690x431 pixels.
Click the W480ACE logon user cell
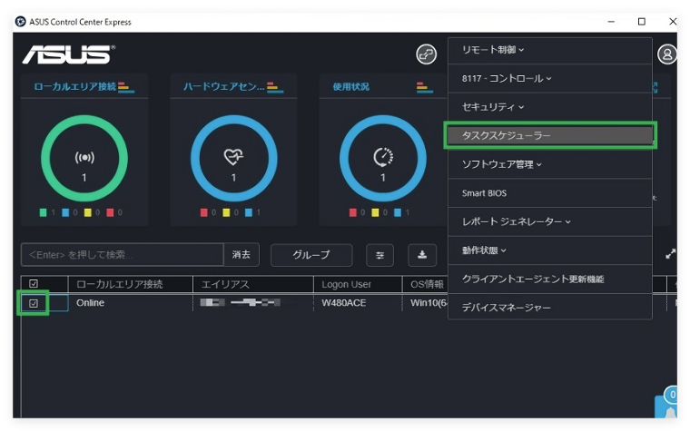point(358,303)
